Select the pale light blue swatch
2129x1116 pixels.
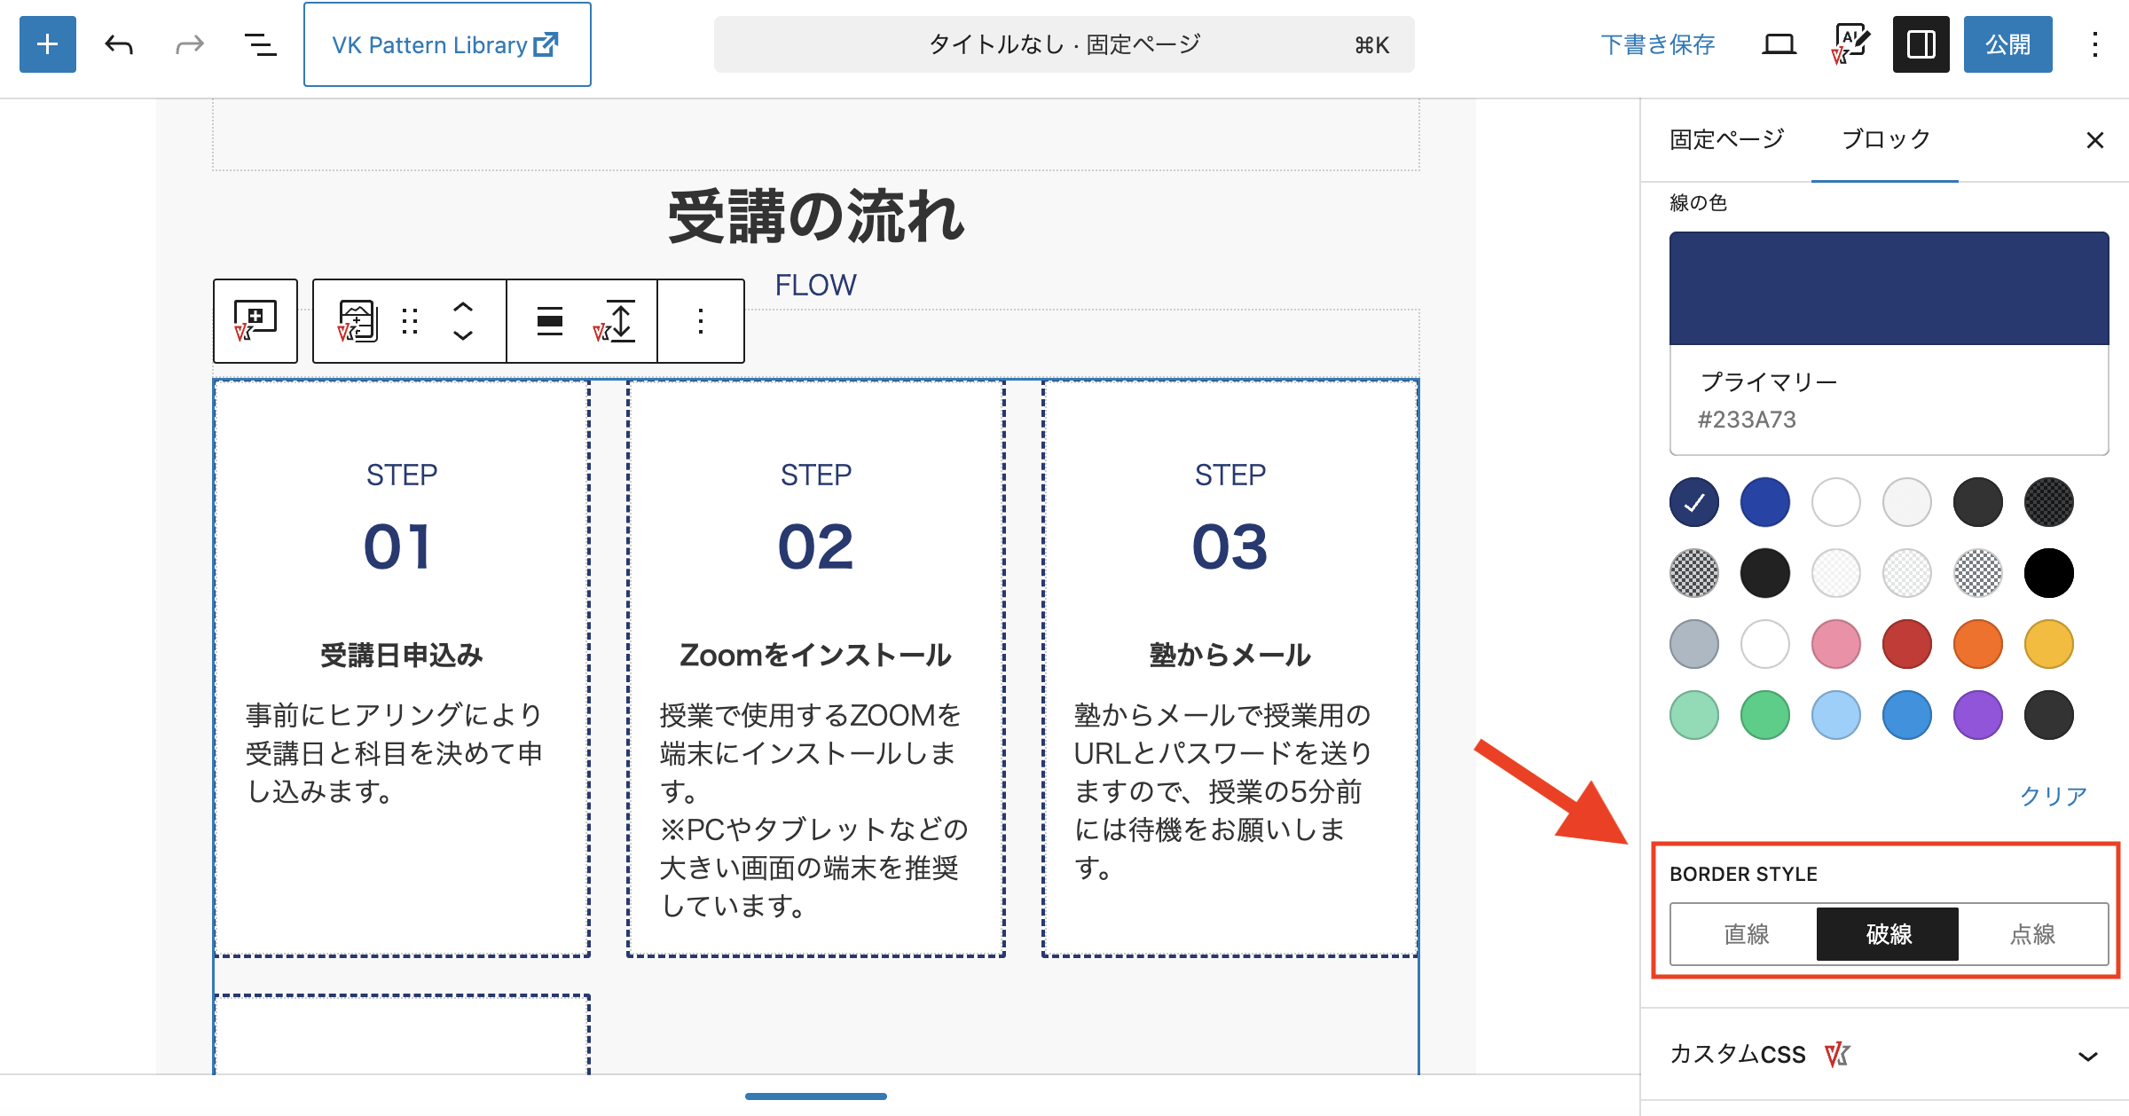[1836, 715]
